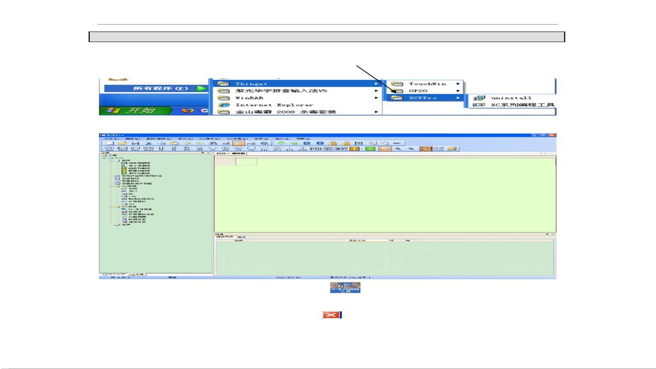The height and width of the screenshot is (369, 656).
Task: Click the Ins insert ladder button
Action: tap(109, 149)
